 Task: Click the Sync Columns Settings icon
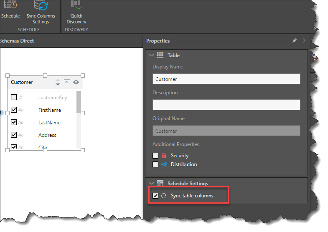pyautogui.click(x=41, y=7)
